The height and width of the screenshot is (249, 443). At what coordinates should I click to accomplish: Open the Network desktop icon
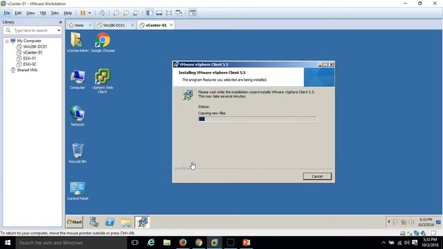click(x=78, y=116)
